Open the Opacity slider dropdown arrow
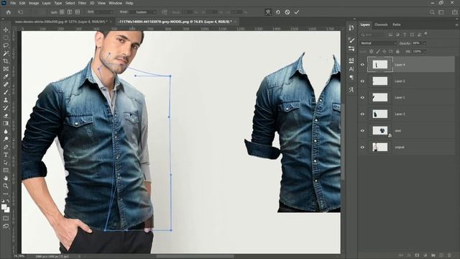 [x=425, y=43]
